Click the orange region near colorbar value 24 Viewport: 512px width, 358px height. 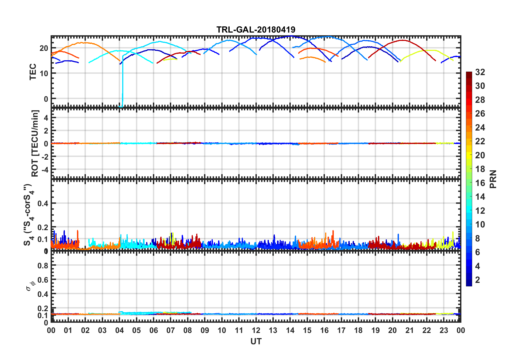click(469, 128)
